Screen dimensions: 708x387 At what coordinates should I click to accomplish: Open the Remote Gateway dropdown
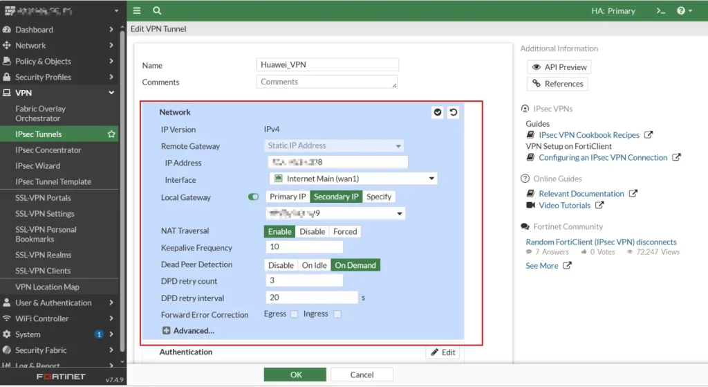point(334,145)
